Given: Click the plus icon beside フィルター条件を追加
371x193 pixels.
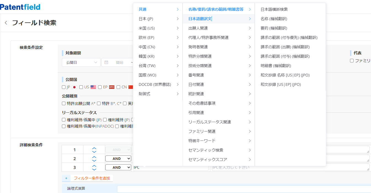Looking at the screenshot, I should [x=66, y=178].
